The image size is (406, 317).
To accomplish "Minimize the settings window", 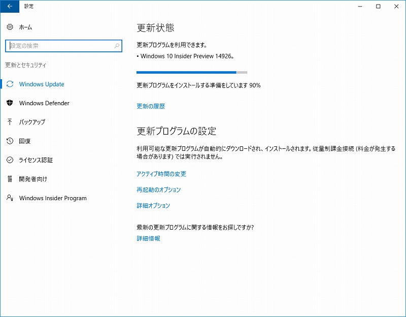I will tap(360, 6).
